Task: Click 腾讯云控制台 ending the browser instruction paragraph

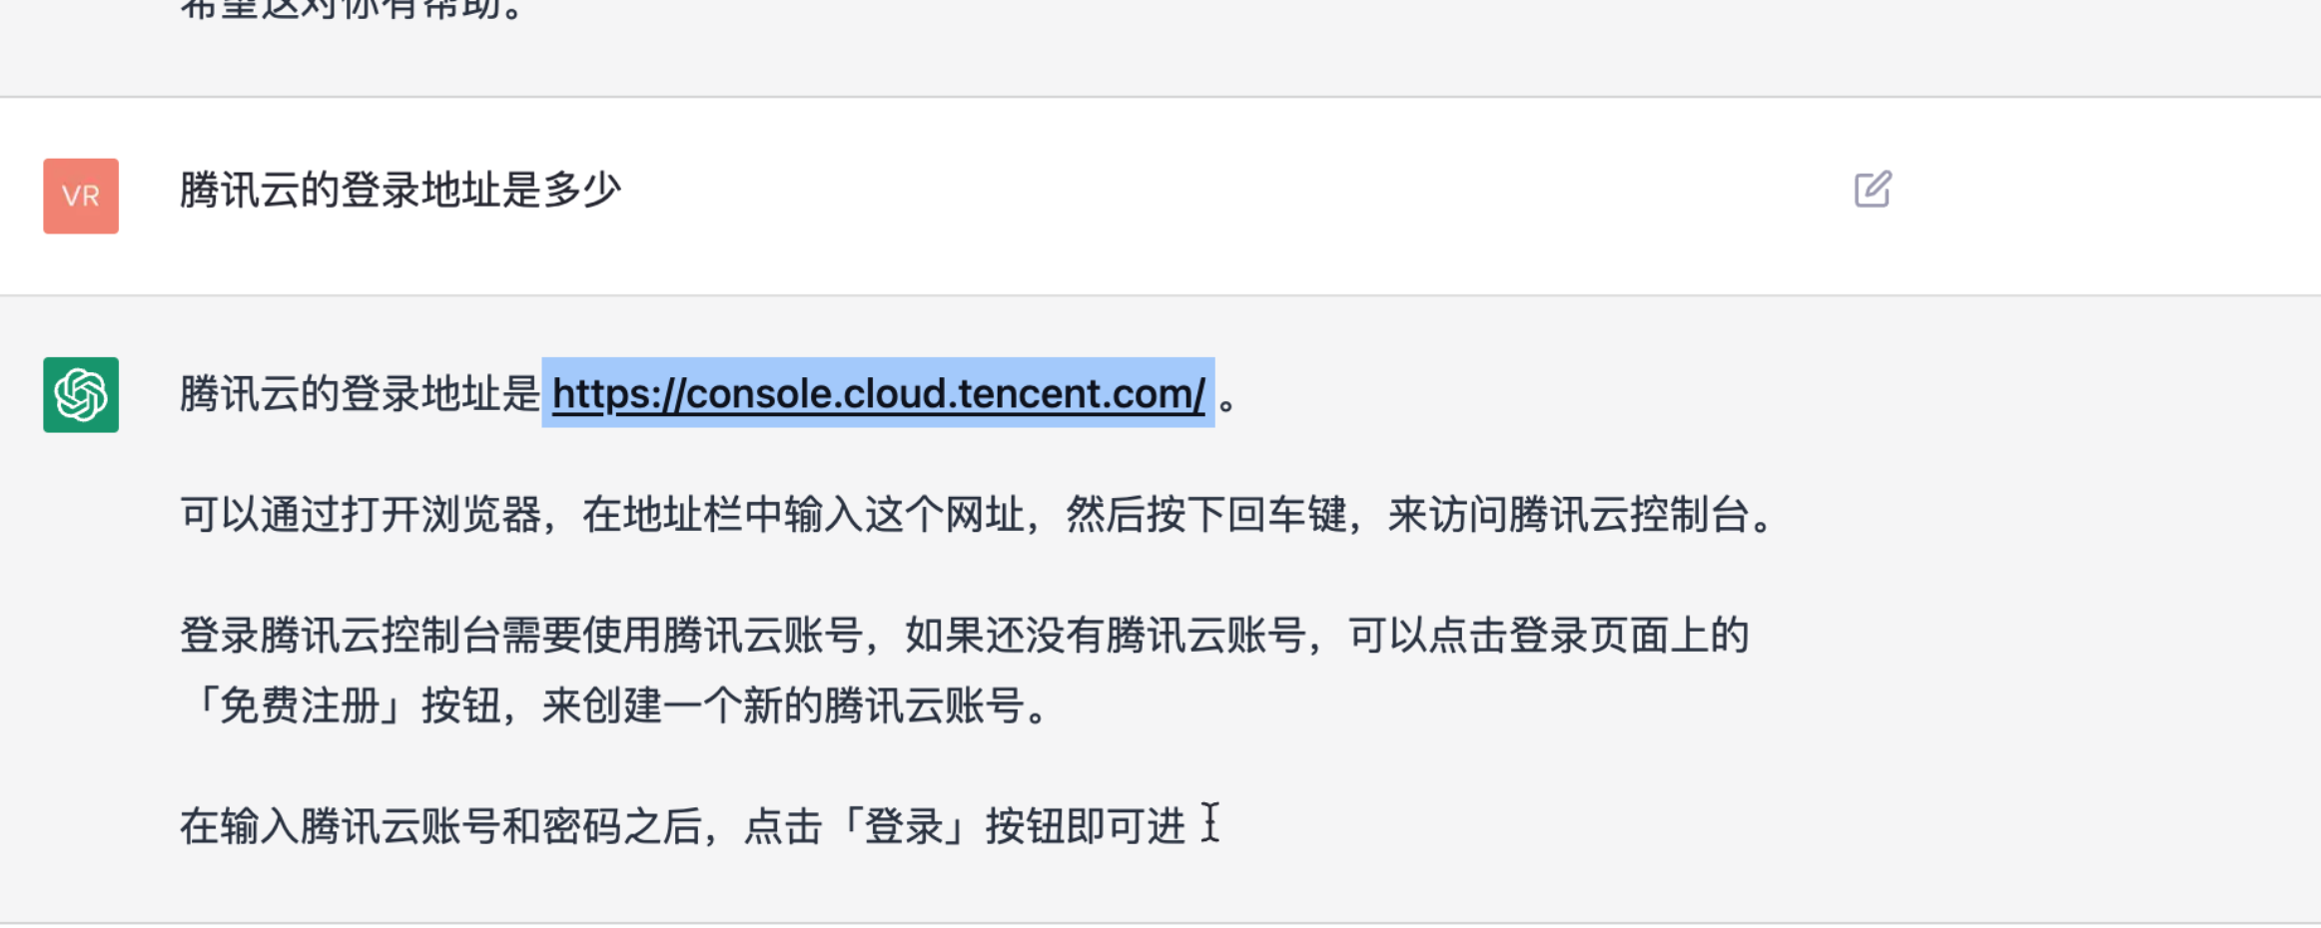Action: (1628, 516)
